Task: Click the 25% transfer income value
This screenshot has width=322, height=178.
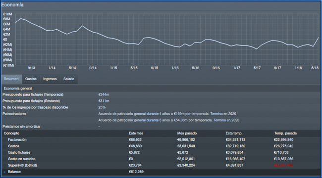Action: 102,107
